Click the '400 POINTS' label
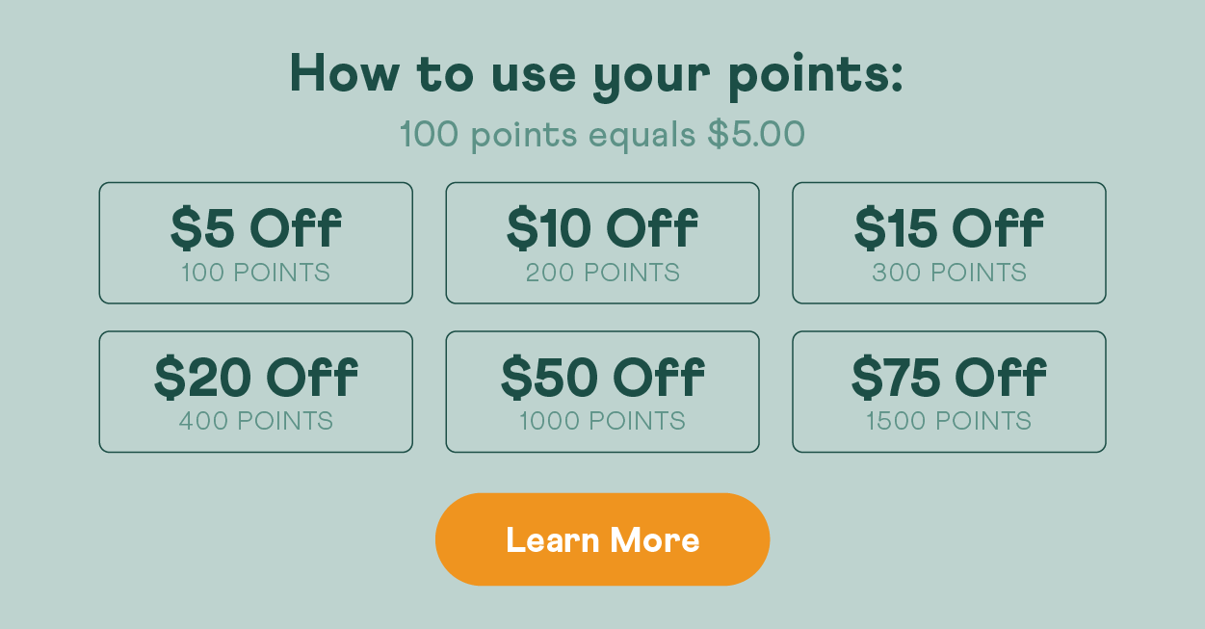Screen dimensions: 1205x629 click(255, 421)
